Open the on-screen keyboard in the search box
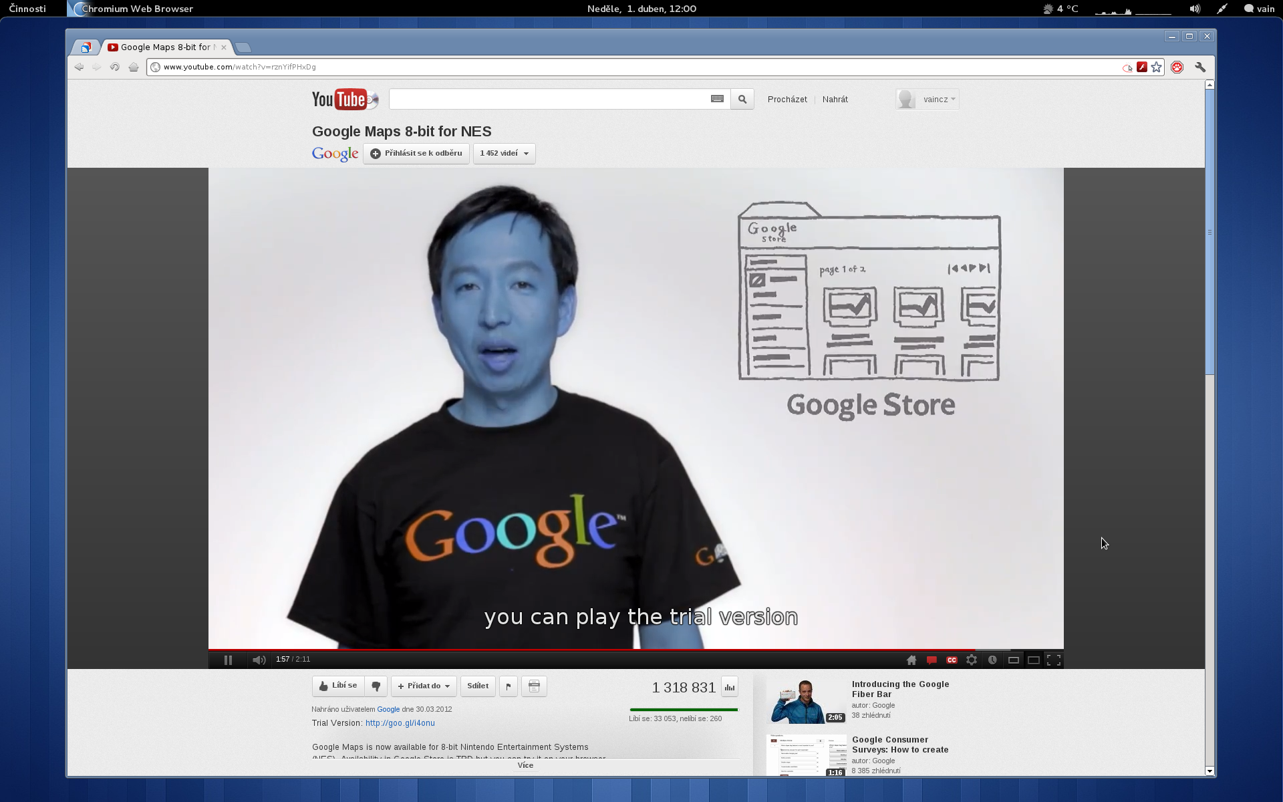This screenshot has height=802, width=1283. point(717,99)
